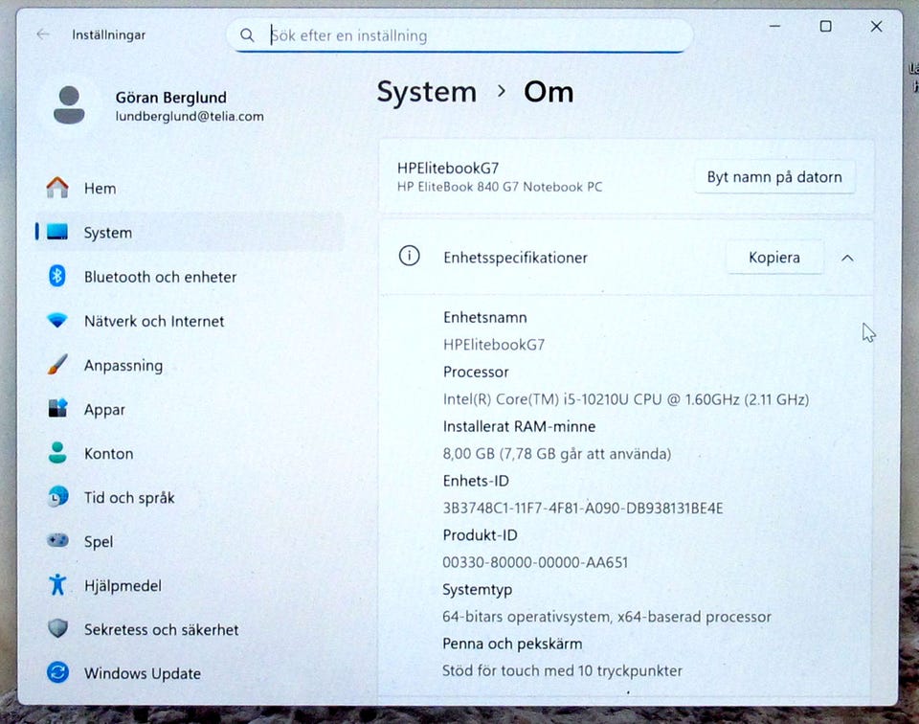The height and width of the screenshot is (724, 919).
Task: Click the search magnifier icon
Action: tap(247, 35)
